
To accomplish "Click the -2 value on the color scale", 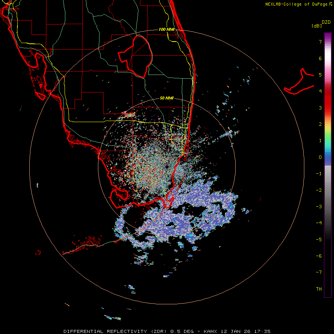I will pos(319,190).
